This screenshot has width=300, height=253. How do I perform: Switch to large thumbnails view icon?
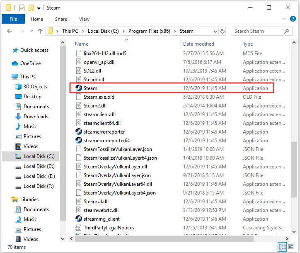(x=291, y=247)
